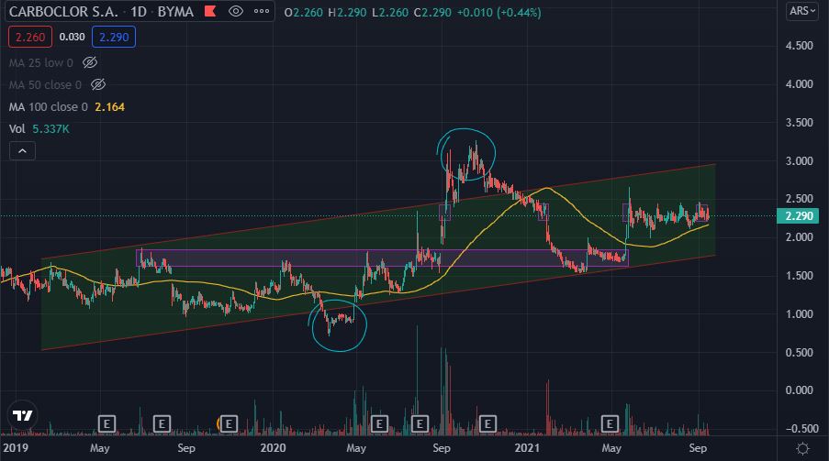Screen dimensions: 829x461
Task: Select the MA 50 close 0 indicator label
Action: click(45, 84)
